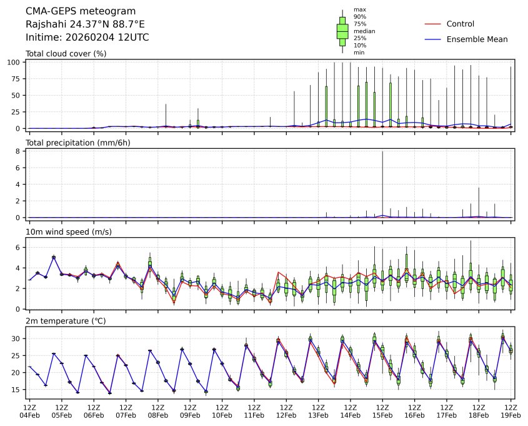Select the Control legend label
The image size is (528, 426).
click(461, 24)
